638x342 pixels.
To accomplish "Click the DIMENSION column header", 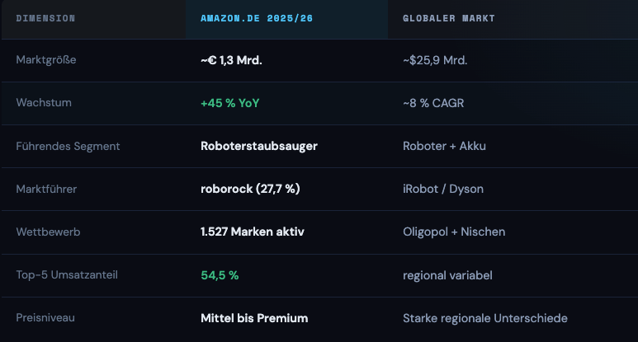I will coord(45,18).
